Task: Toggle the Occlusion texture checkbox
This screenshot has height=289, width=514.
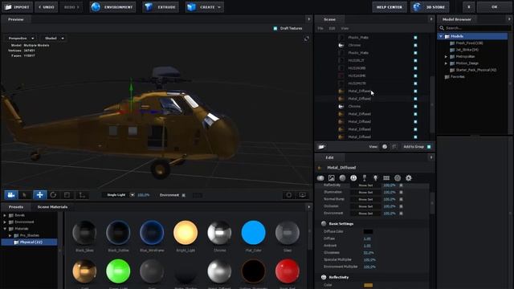Action: pyautogui.click(x=401, y=206)
